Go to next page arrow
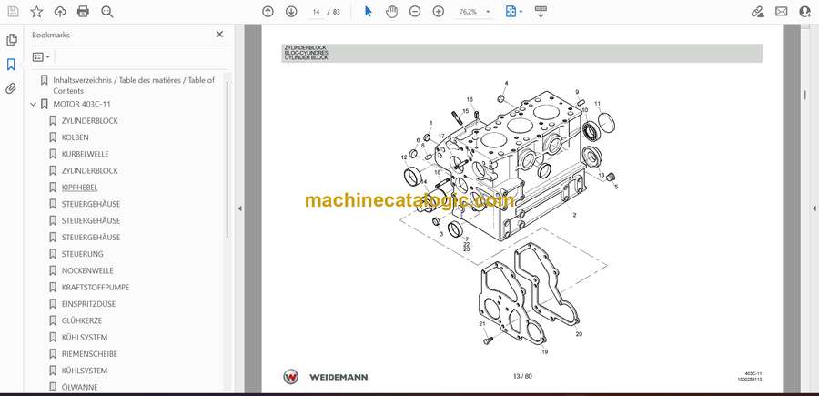The height and width of the screenshot is (396, 819). (x=291, y=12)
